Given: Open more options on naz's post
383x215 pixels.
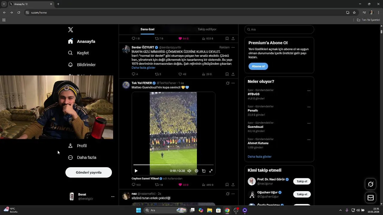Looking at the screenshot, I should 233,194.
